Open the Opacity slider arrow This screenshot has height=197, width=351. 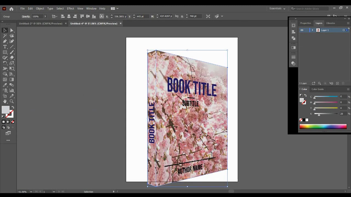45,16
